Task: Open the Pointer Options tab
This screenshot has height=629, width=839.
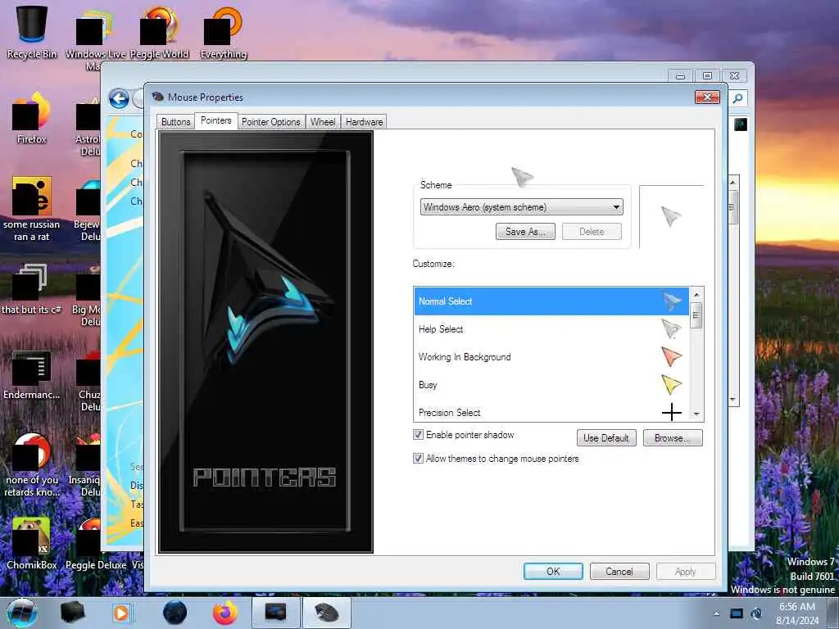Action: pyautogui.click(x=270, y=122)
